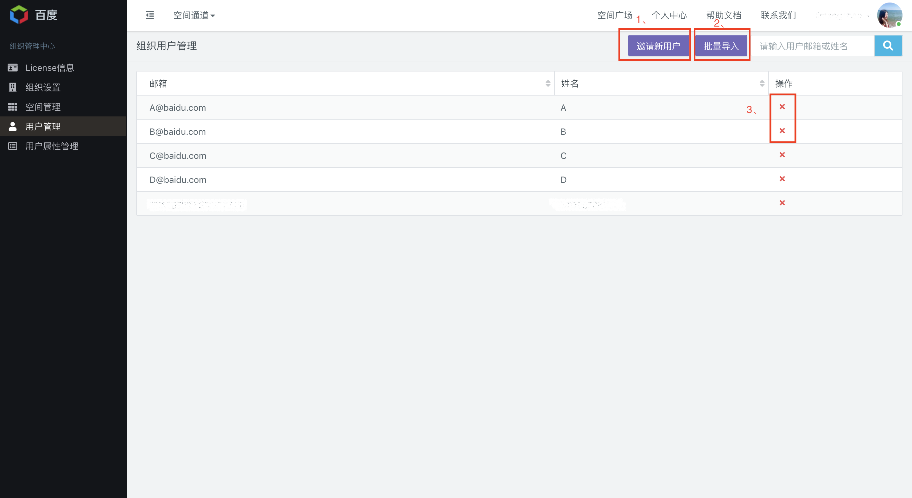Viewport: 912px width, 498px height.
Task: Delete the D@baidu.com user row
Action: [782, 179]
